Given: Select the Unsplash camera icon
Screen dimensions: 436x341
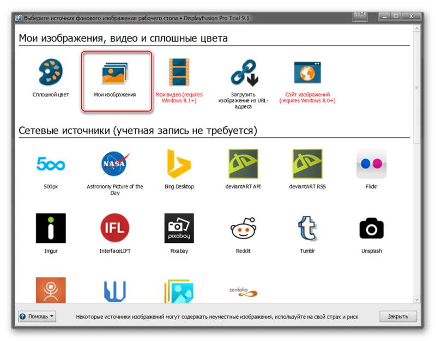Looking at the screenshot, I should coord(372,228).
